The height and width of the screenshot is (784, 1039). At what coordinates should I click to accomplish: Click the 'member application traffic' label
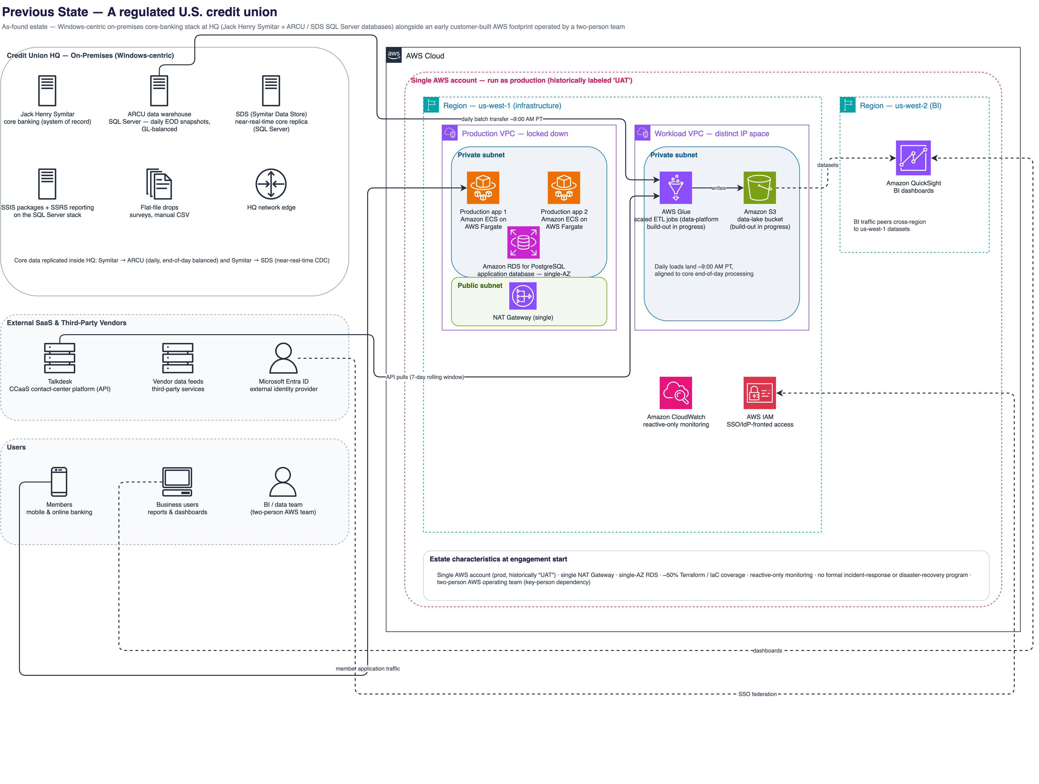coord(368,669)
